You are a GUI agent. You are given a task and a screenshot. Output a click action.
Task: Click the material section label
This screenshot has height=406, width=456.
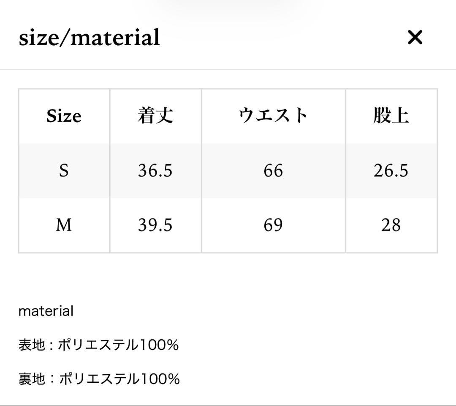click(46, 311)
